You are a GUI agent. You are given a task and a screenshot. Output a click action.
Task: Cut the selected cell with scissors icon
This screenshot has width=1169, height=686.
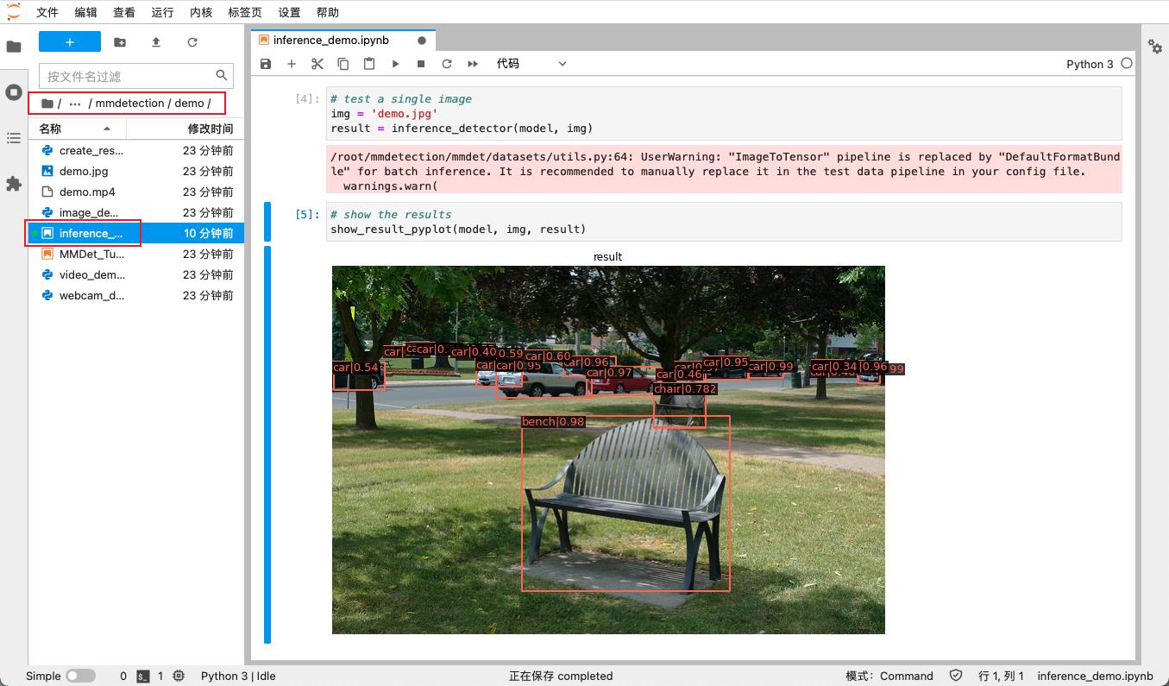coord(317,64)
